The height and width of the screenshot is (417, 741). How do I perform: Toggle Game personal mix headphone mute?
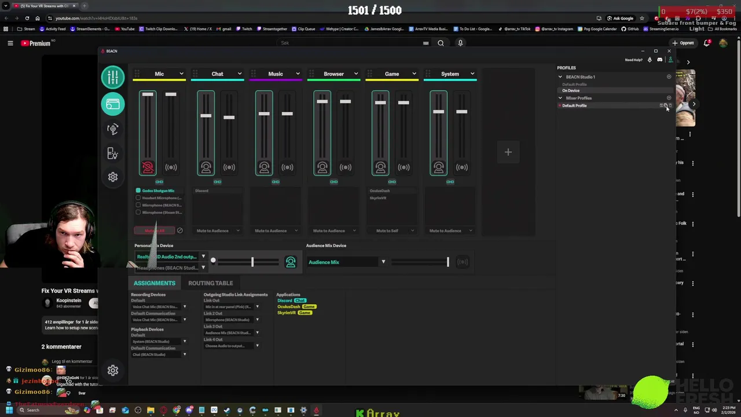(x=380, y=167)
